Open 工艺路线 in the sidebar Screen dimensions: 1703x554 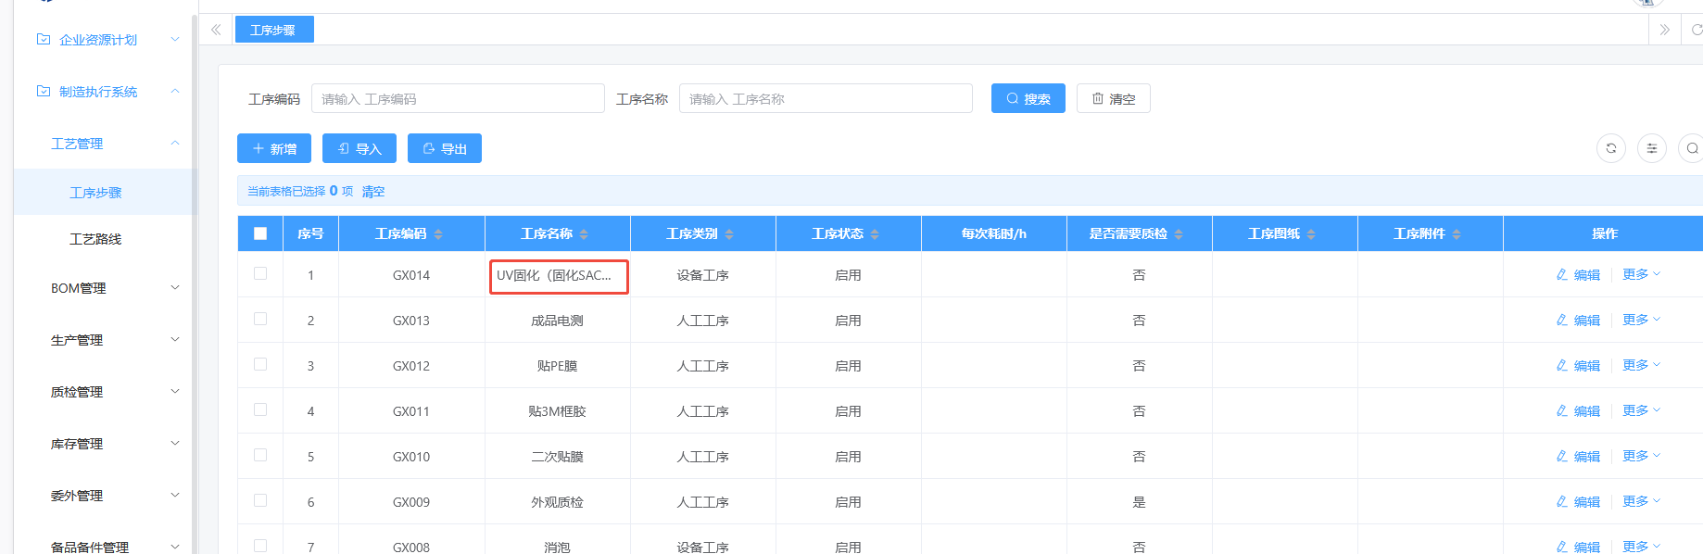[x=95, y=239]
